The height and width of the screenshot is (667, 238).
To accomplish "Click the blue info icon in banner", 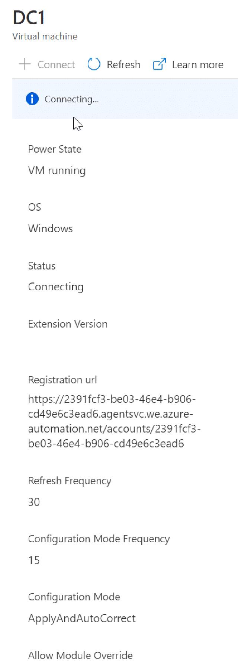I will pyautogui.click(x=32, y=99).
